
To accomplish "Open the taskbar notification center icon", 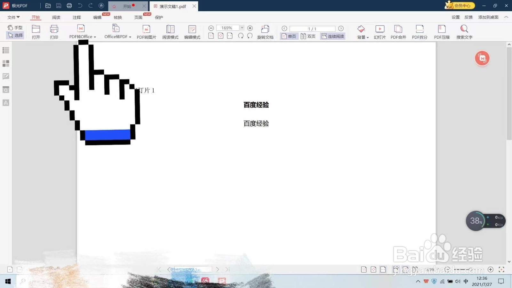I will coord(501,281).
